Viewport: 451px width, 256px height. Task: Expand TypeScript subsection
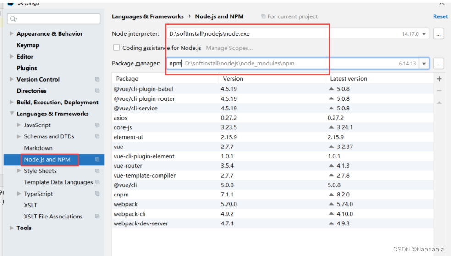pos(19,194)
